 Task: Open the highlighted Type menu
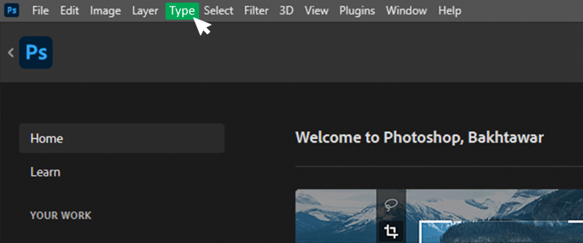(182, 11)
